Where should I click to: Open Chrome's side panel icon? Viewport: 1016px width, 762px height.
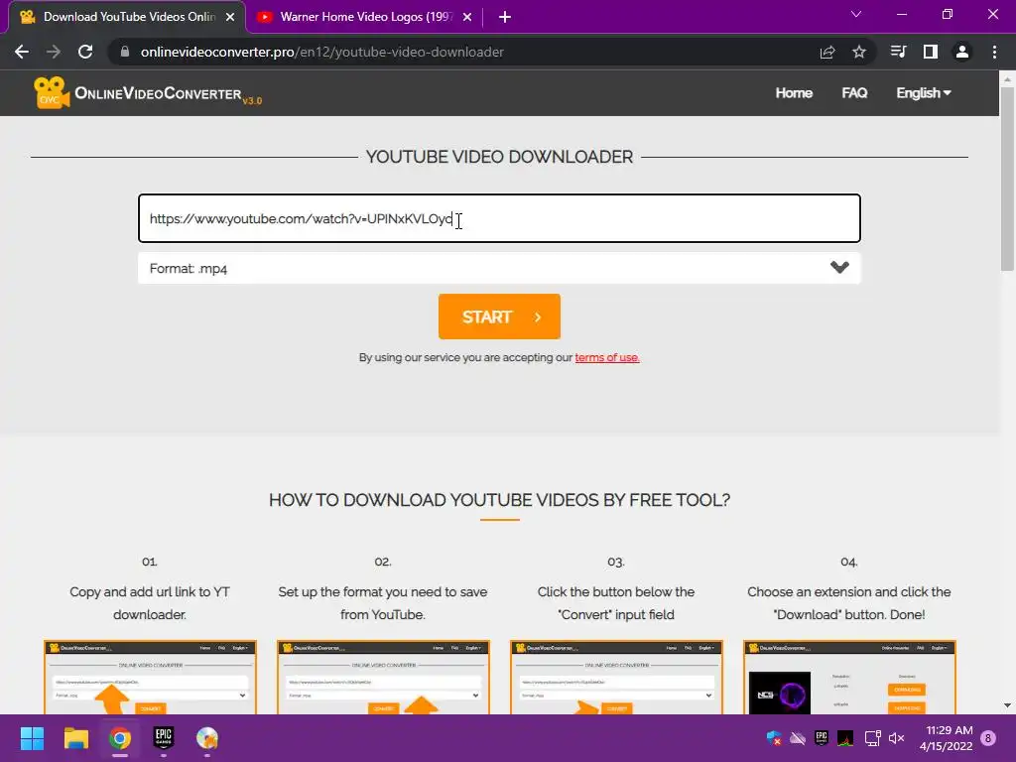931,52
